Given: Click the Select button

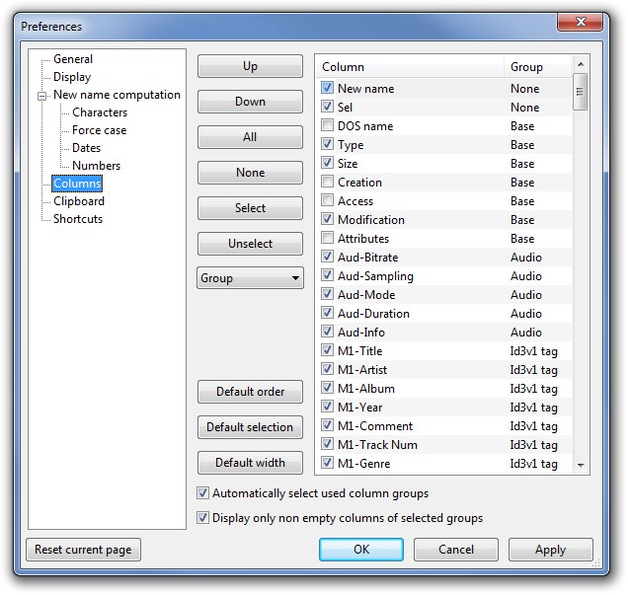Looking at the screenshot, I should pos(251,208).
